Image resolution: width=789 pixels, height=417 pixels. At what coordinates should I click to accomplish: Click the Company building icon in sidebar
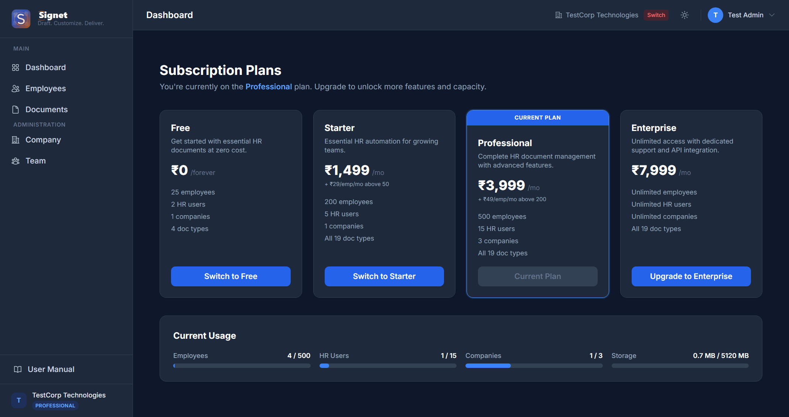coord(16,140)
